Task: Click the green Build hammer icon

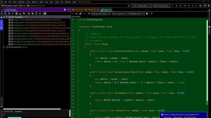Action: pos(129,6)
